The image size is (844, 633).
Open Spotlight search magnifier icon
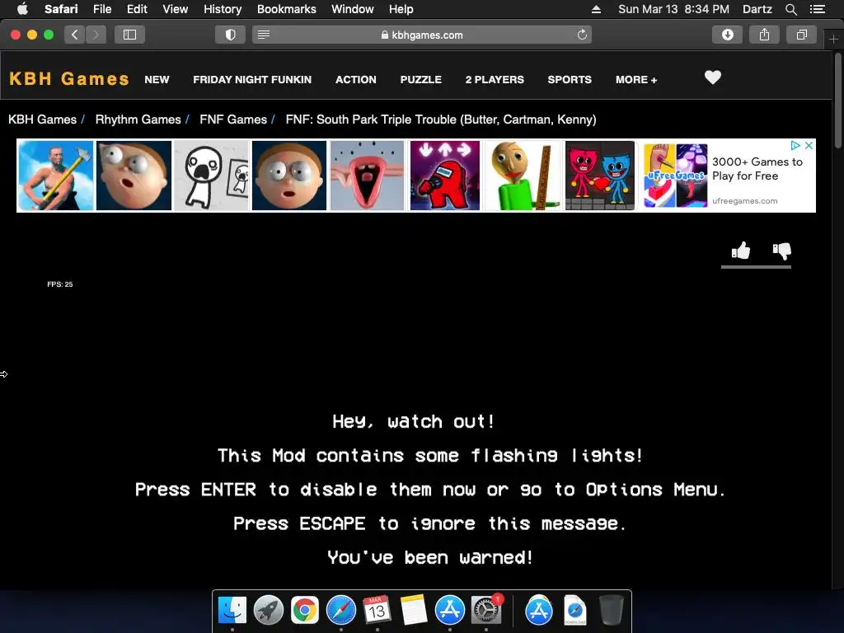[x=790, y=9]
